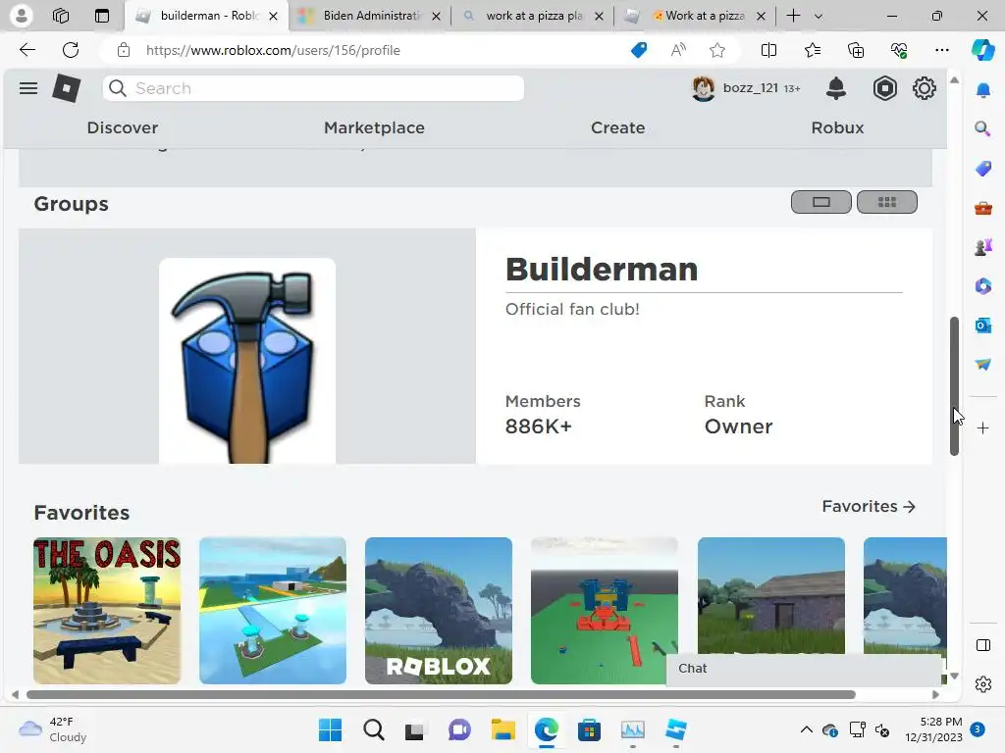Open Workspaces icon in title bar
The width and height of the screenshot is (1005, 753).
pos(61,16)
